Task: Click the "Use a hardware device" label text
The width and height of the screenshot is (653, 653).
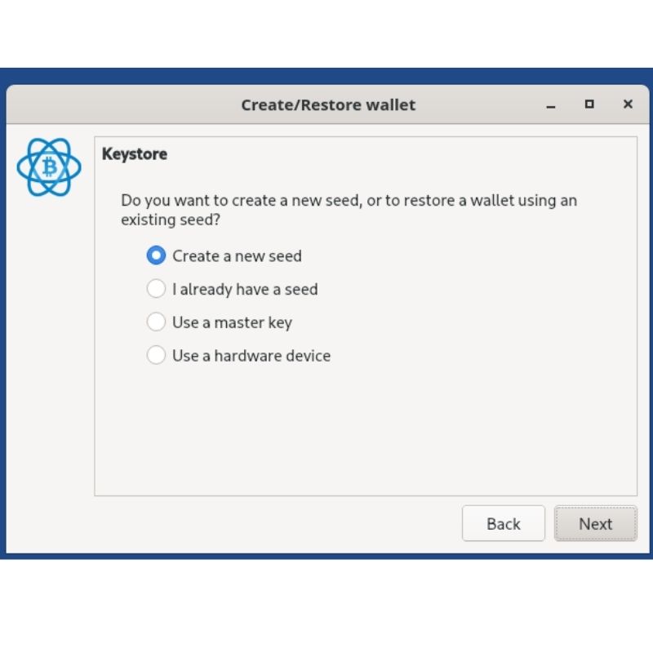Action: click(x=251, y=356)
